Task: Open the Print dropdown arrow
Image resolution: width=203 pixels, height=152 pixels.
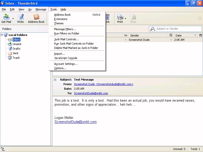Action: [x=125, y=18]
